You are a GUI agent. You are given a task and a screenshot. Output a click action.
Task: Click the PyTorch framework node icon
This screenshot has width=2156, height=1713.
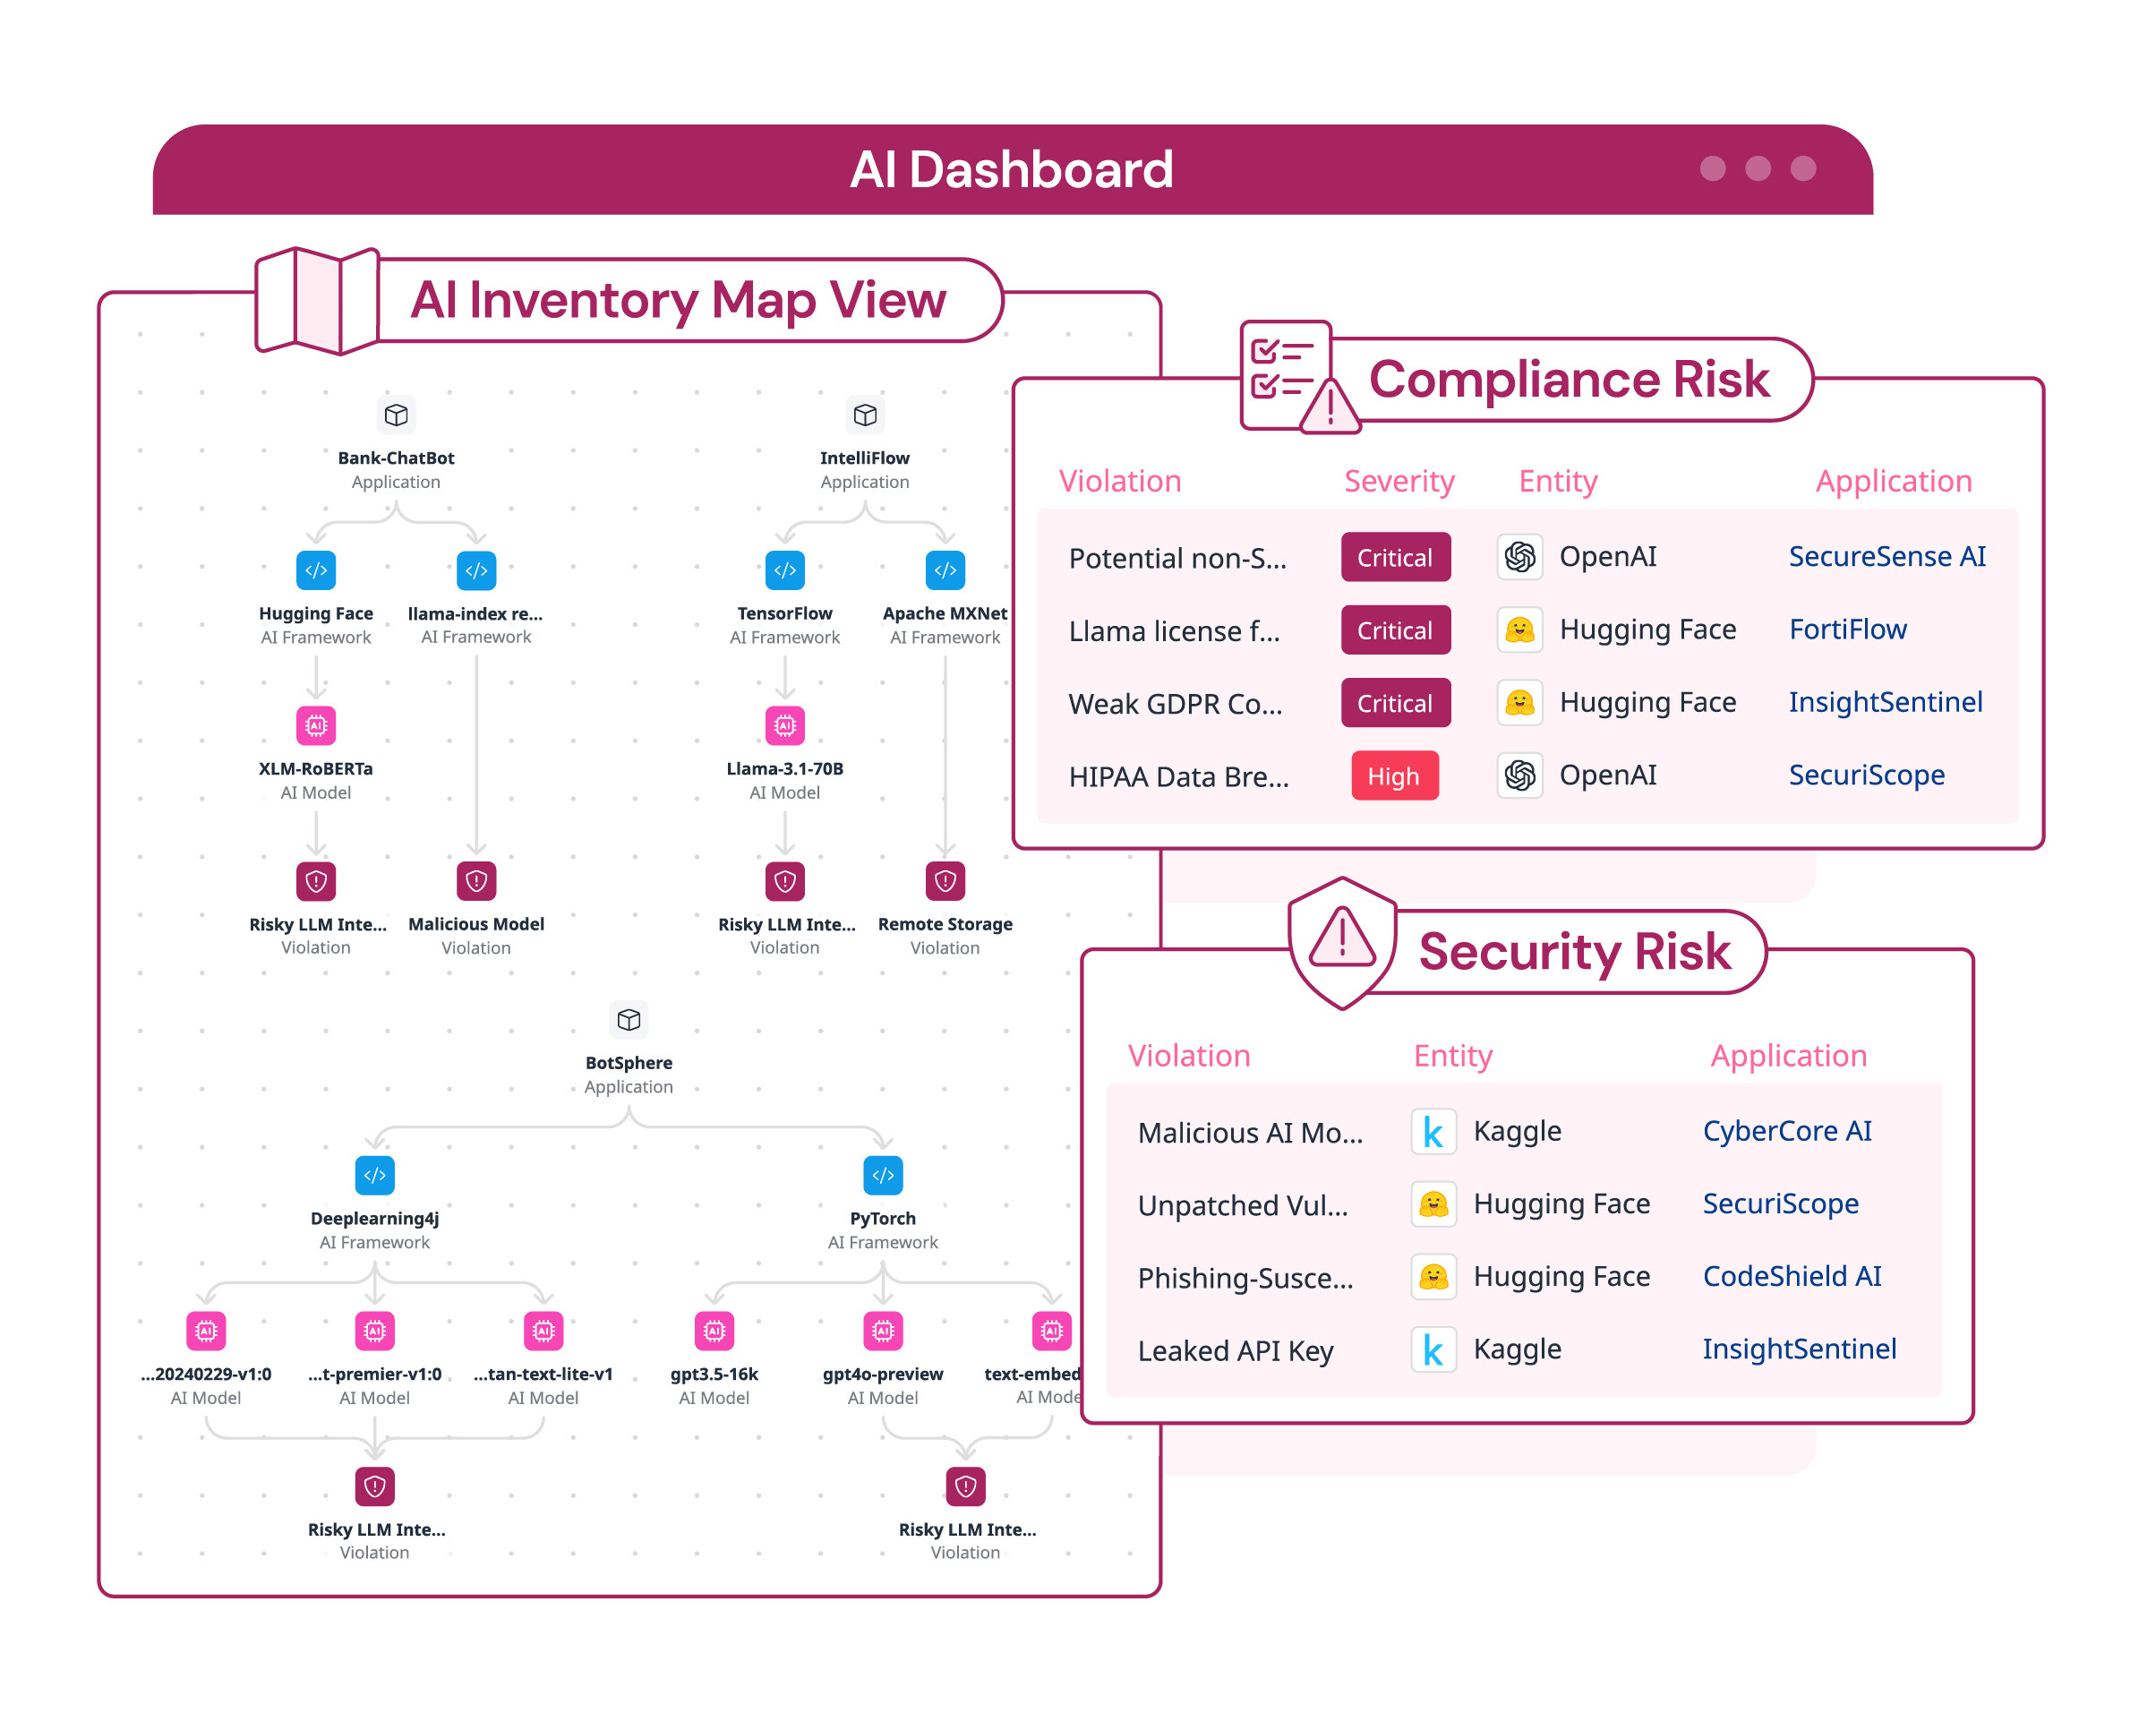[x=883, y=1175]
